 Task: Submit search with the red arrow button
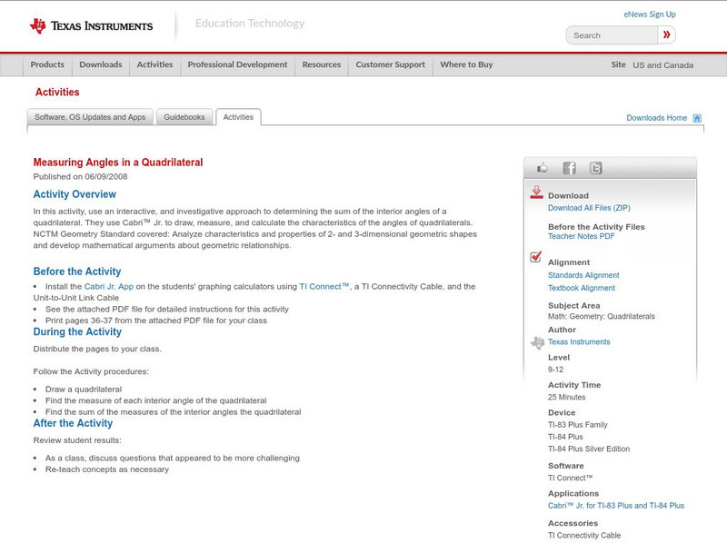(x=666, y=35)
